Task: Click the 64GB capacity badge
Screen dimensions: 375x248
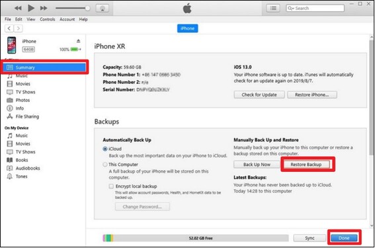Action: (x=28, y=49)
